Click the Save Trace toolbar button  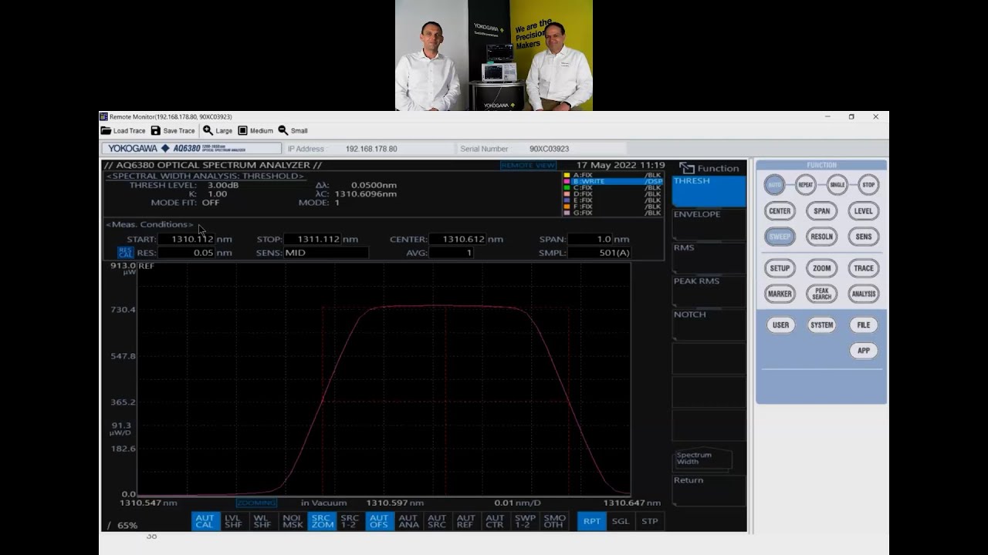click(x=173, y=131)
